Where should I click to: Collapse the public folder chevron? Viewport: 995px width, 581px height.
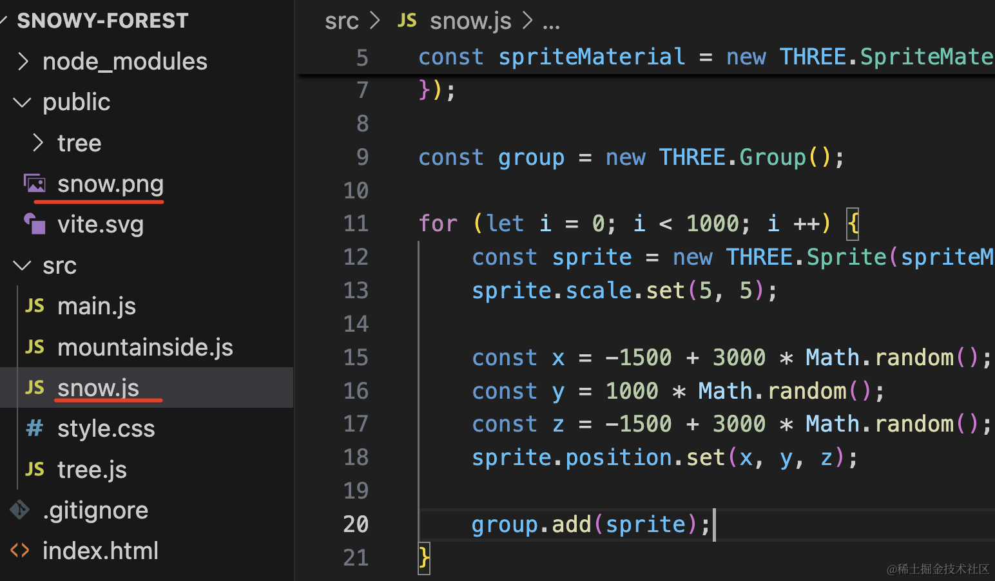point(23,102)
